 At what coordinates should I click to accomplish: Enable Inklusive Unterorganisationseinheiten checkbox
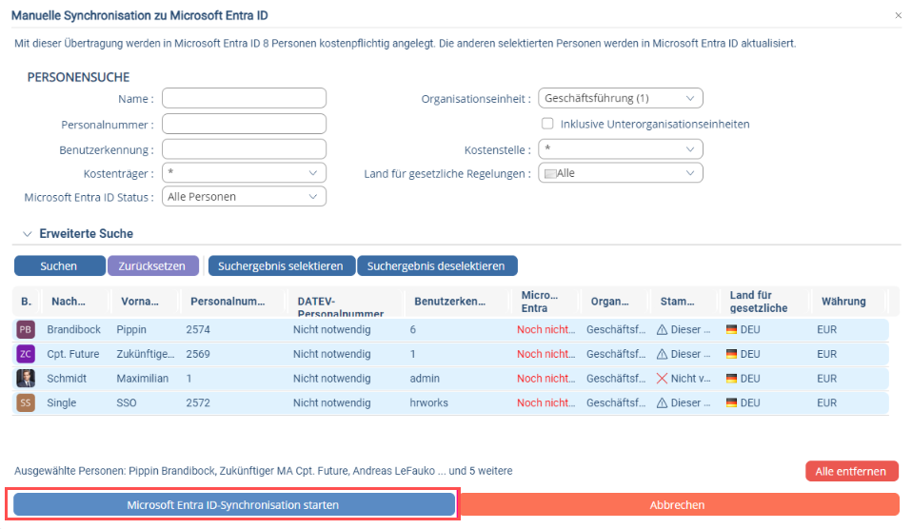547,124
